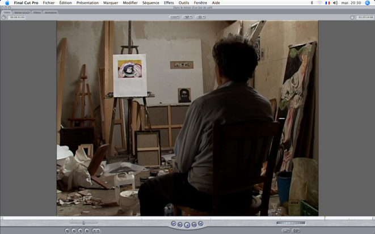Image resolution: width=375 pixels, height=234 pixels.
Task: Click the Add Marker button
Action: tap(87, 231)
